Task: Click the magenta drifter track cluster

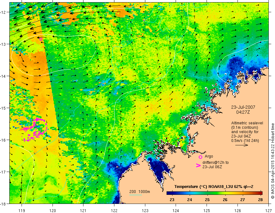Action: (x=35, y=130)
